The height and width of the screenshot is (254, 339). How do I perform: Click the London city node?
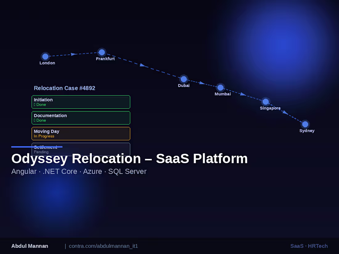(x=45, y=57)
